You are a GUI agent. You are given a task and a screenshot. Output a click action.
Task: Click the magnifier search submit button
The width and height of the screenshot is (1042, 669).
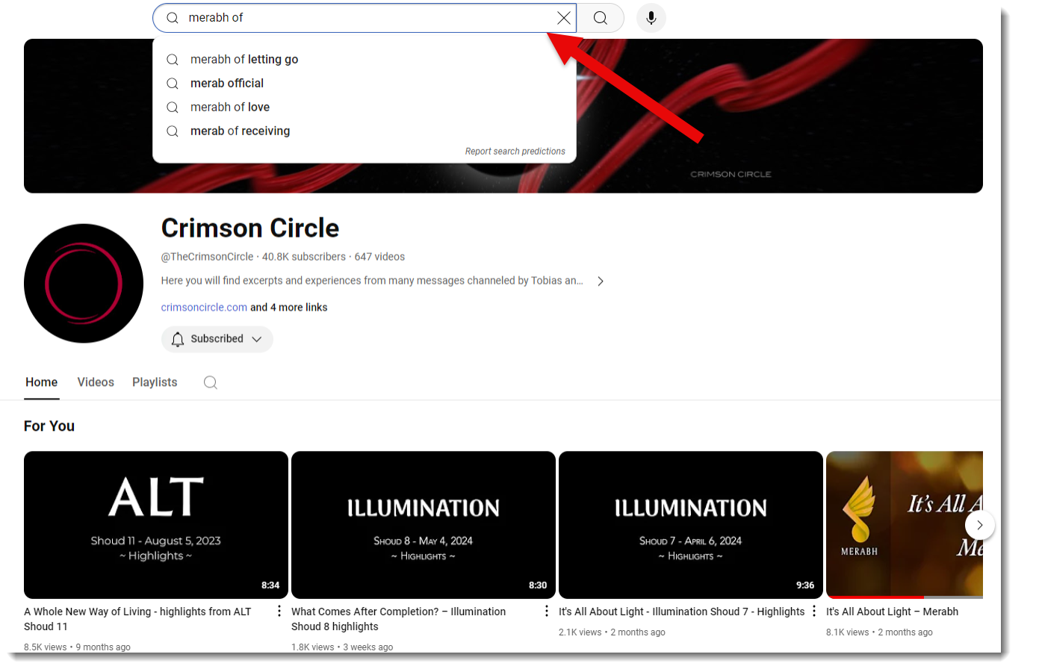601,18
